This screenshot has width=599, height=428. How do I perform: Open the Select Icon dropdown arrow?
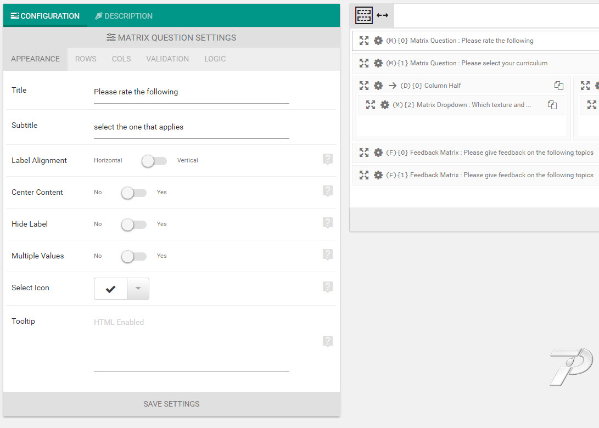138,289
